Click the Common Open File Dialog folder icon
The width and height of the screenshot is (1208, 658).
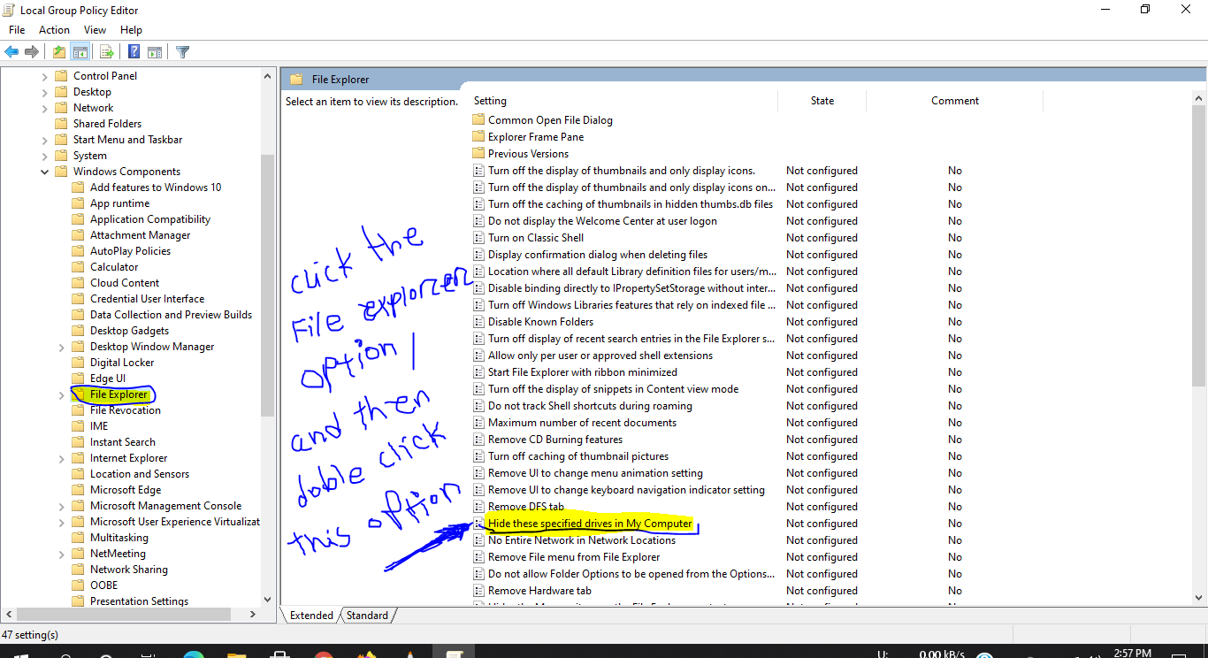pyautogui.click(x=478, y=119)
